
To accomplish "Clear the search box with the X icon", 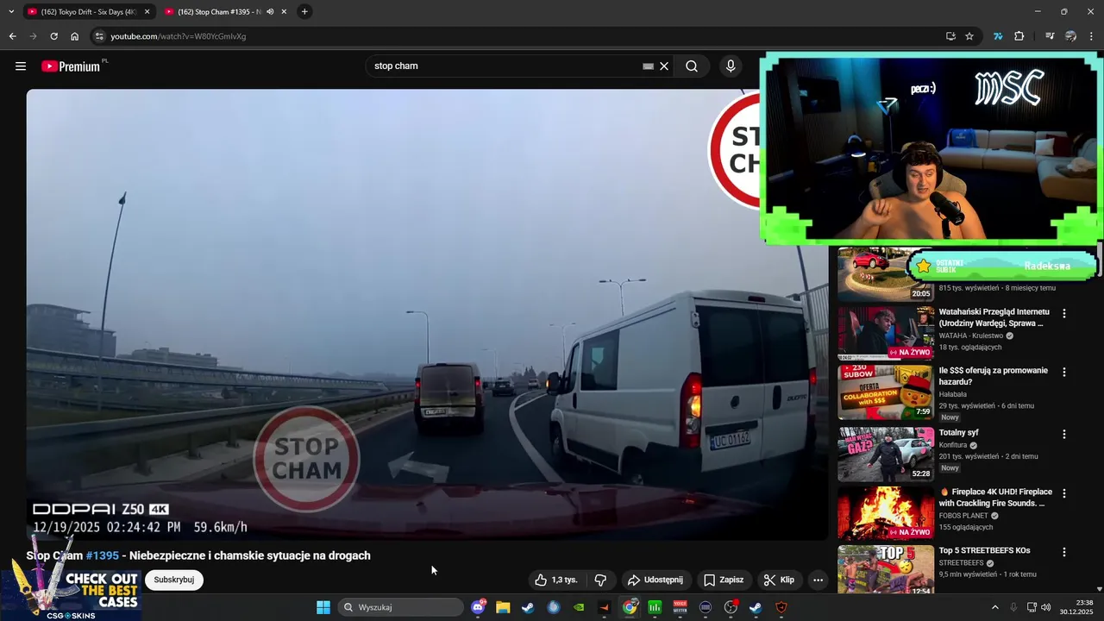I will click(664, 66).
